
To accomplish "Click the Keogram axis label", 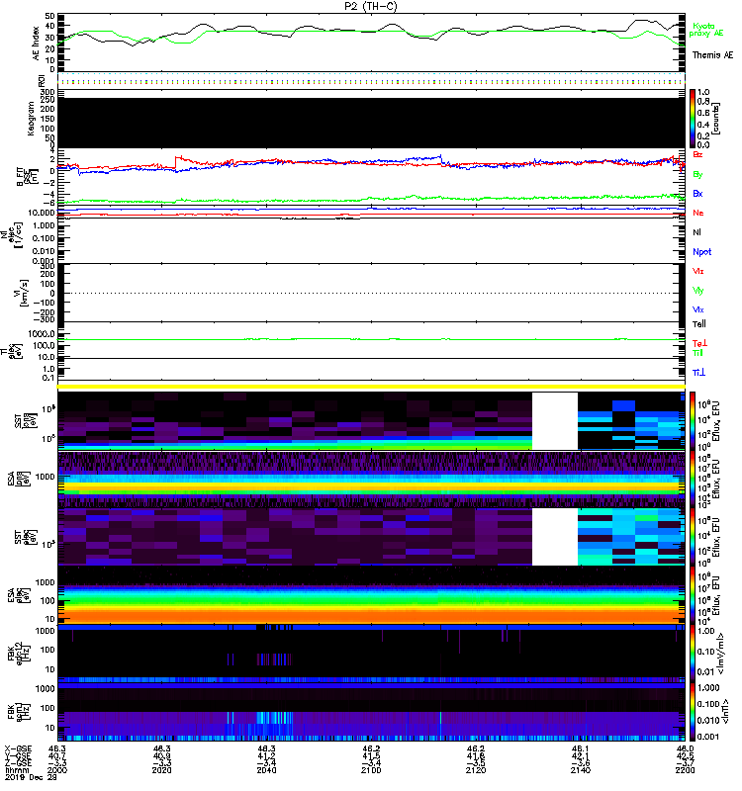I will pyautogui.click(x=31, y=119).
